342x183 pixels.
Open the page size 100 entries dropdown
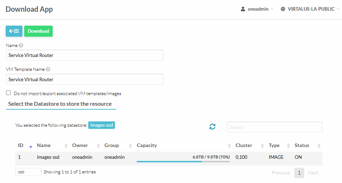click(x=28, y=172)
